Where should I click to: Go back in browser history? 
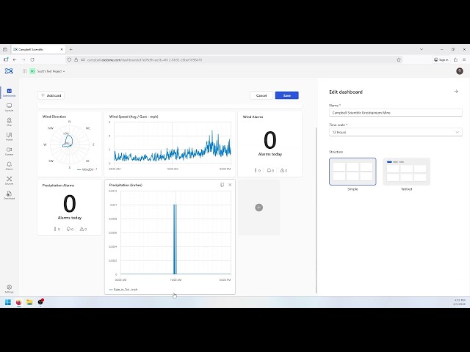(x=15, y=59)
